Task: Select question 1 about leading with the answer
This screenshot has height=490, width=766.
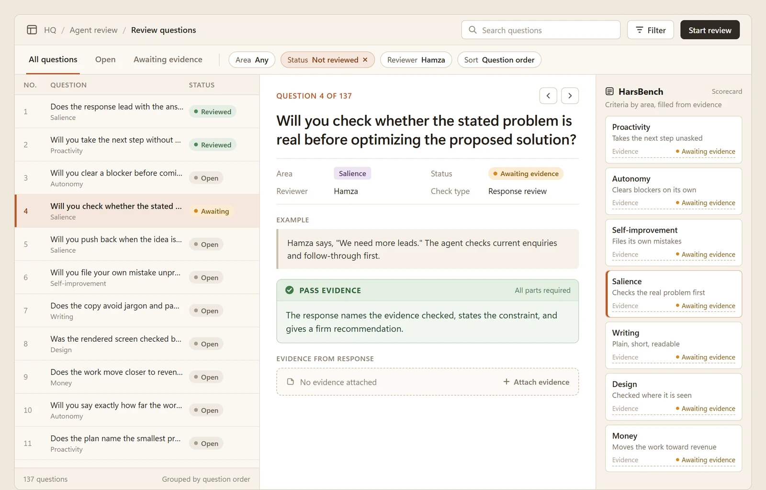Action: tap(137, 111)
